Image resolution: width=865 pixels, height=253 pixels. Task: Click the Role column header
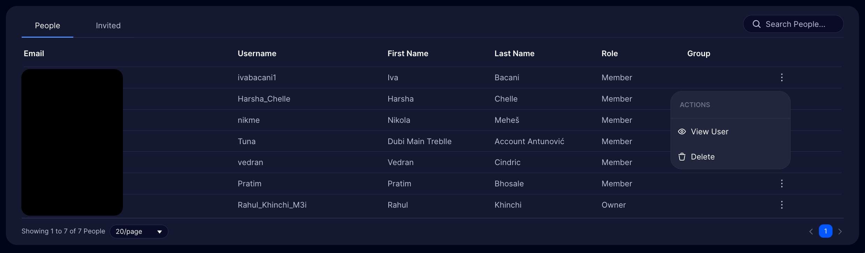click(x=609, y=53)
